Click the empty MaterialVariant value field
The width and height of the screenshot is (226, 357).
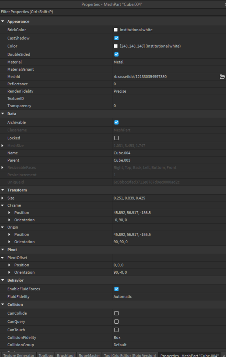click(x=169, y=69)
